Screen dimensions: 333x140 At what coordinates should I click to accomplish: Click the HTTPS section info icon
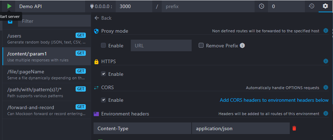[x=326, y=61]
